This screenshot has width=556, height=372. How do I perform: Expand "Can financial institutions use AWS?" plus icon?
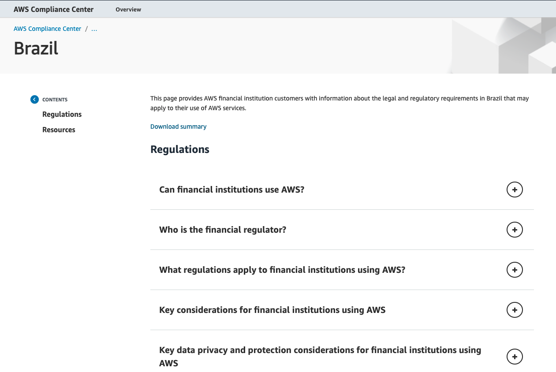pos(515,190)
